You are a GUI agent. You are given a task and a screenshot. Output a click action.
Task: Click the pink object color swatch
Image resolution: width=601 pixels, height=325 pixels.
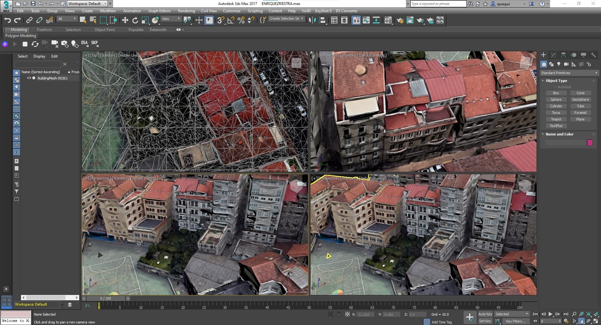click(x=590, y=143)
